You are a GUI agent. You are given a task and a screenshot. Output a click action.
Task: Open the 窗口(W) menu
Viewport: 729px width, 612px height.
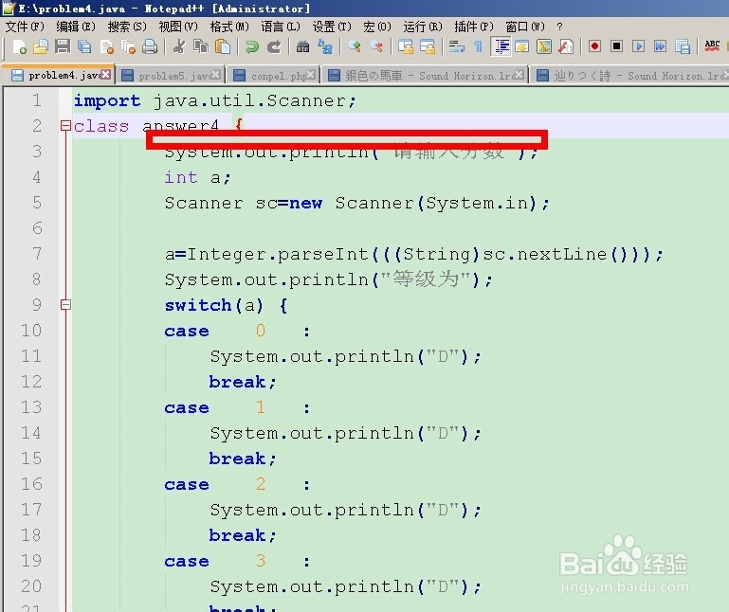coord(525,27)
